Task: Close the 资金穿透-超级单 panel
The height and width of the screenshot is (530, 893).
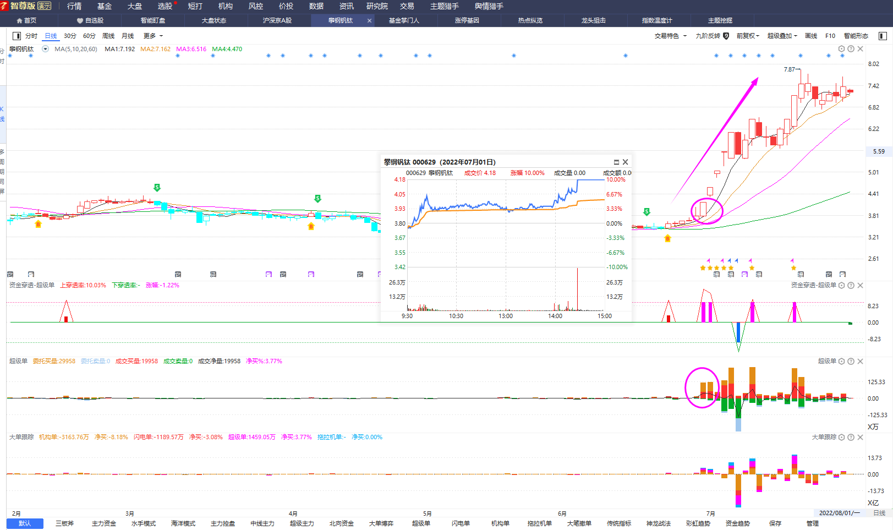Action: pyautogui.click(x=861, y=285)
